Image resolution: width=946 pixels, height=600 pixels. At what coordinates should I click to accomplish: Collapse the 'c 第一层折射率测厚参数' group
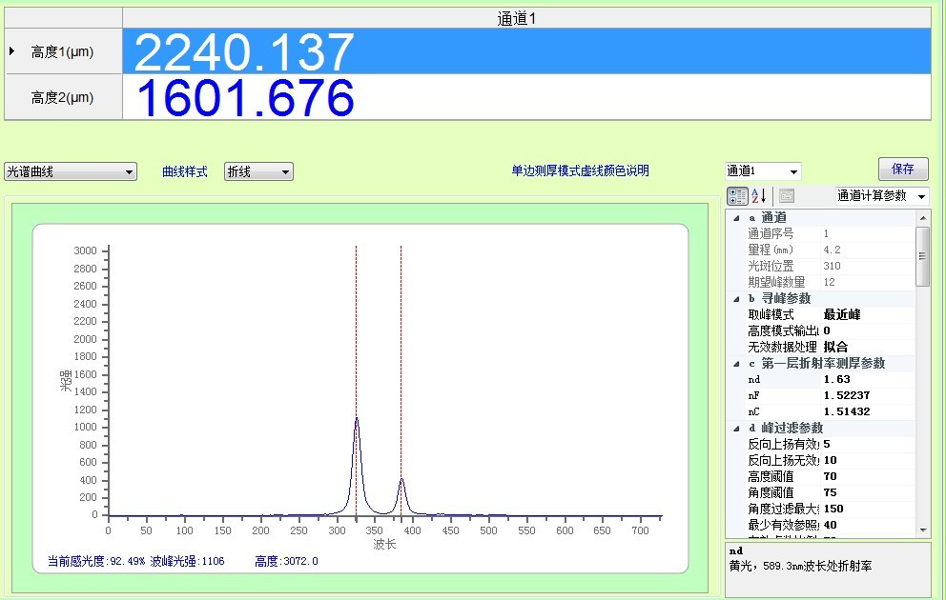pyautogui.click(x=735, y=364)
